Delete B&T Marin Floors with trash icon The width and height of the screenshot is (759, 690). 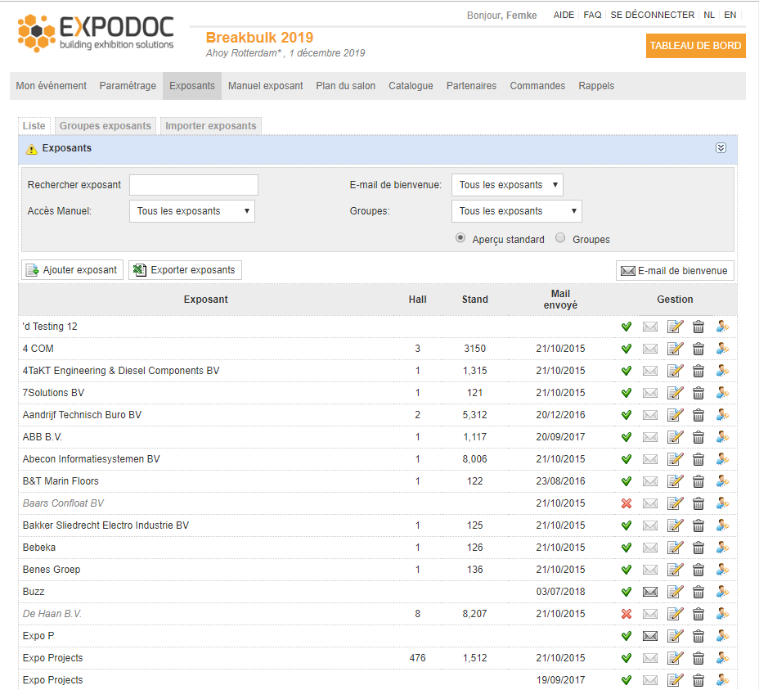[698, 481]
